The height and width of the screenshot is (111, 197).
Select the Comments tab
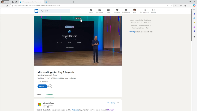[49, 95]
